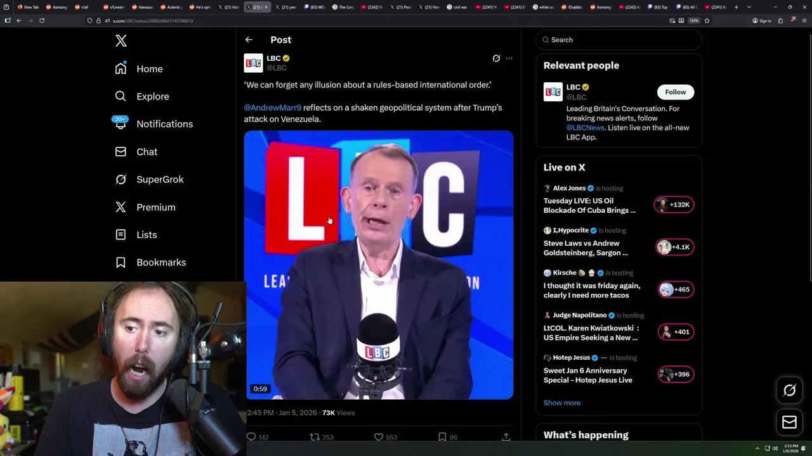Image resolution: width=812 pixels, height=456 pixels.
Task: Open Home from the sidebar
Action: 139,68
